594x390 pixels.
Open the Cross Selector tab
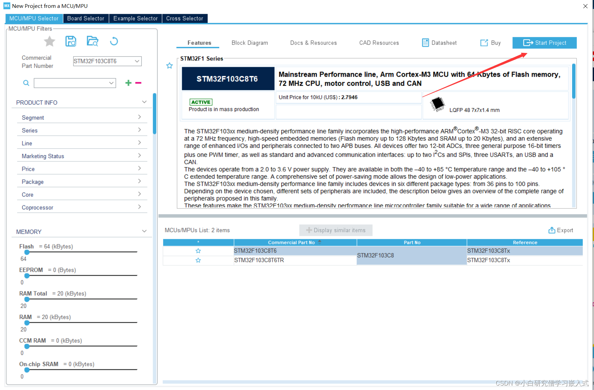185,18
